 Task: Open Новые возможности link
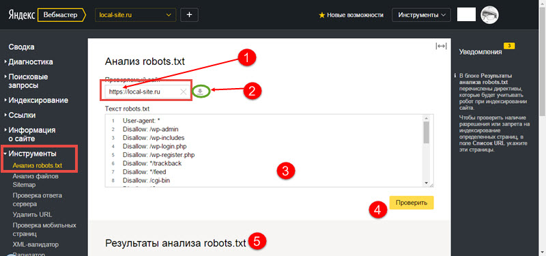[x=355, y=15]
